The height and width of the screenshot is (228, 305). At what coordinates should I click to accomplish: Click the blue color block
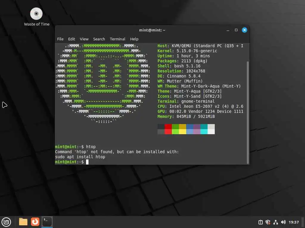click(190, 129)
